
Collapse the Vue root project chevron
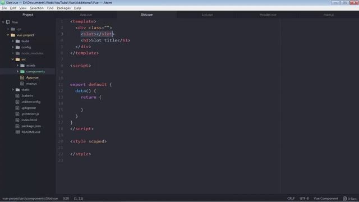click(x=3, y=22)
